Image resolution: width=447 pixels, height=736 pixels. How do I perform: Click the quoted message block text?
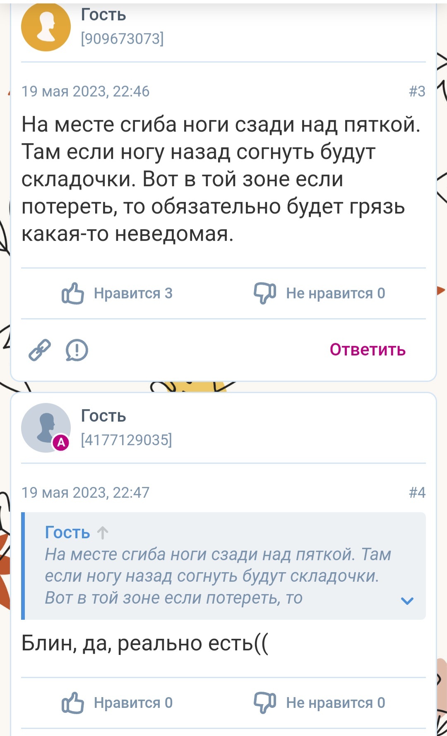218,576
